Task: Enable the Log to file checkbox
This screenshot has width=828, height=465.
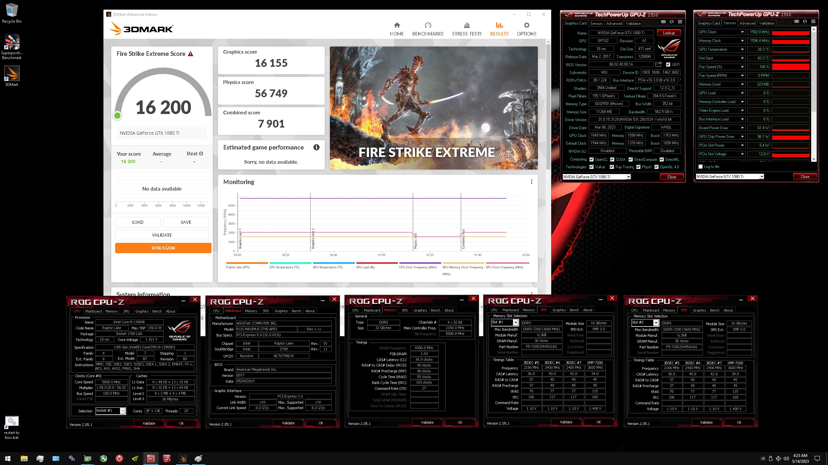Action: tap(701, 167)
